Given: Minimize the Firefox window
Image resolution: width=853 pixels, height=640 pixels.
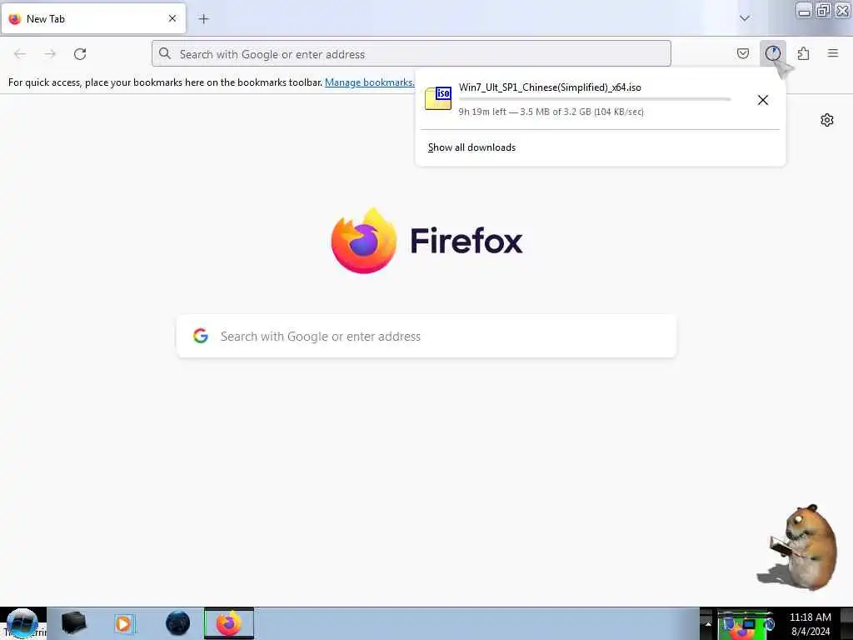Looking at the screenshot, I should [805, 10].
